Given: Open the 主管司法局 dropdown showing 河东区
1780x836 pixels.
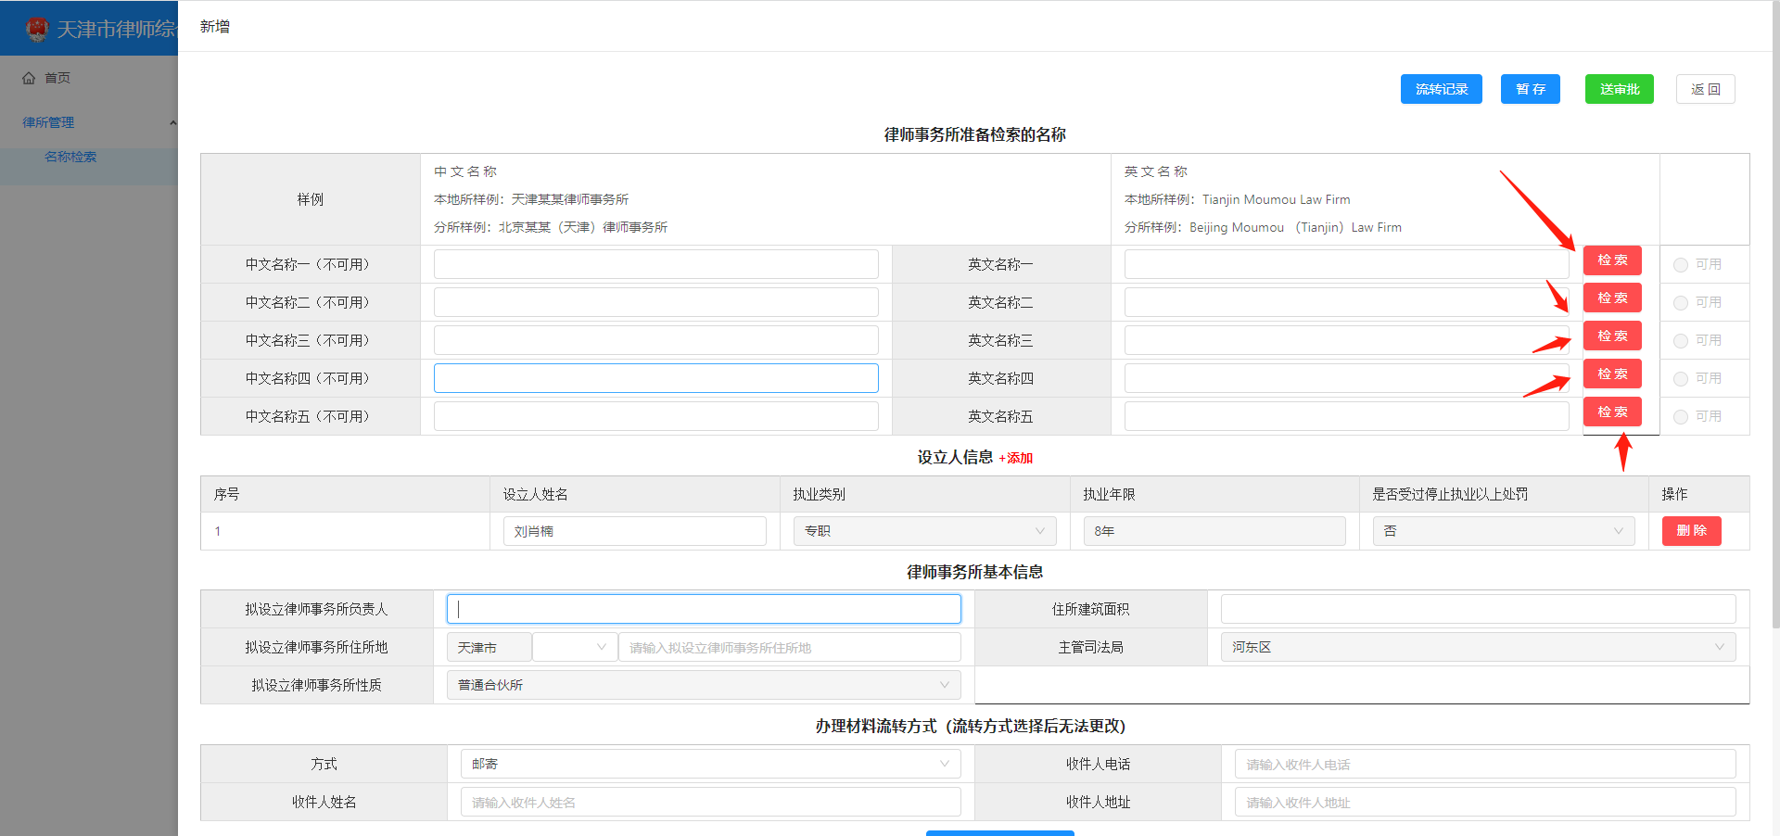Looking at the screenshot, I should tap(1471, 647).
